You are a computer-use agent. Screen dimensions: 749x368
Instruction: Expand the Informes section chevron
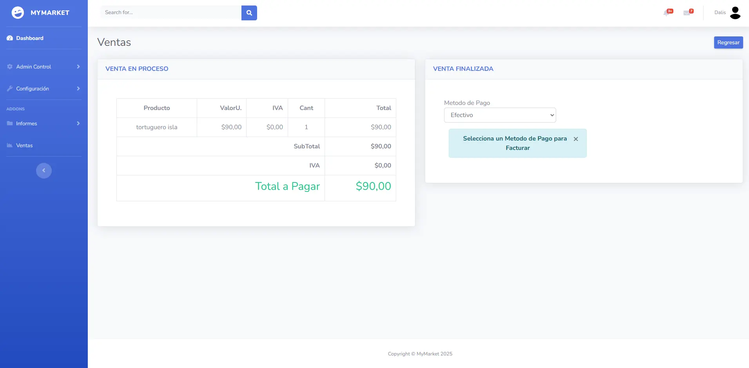tap(78, 124)
